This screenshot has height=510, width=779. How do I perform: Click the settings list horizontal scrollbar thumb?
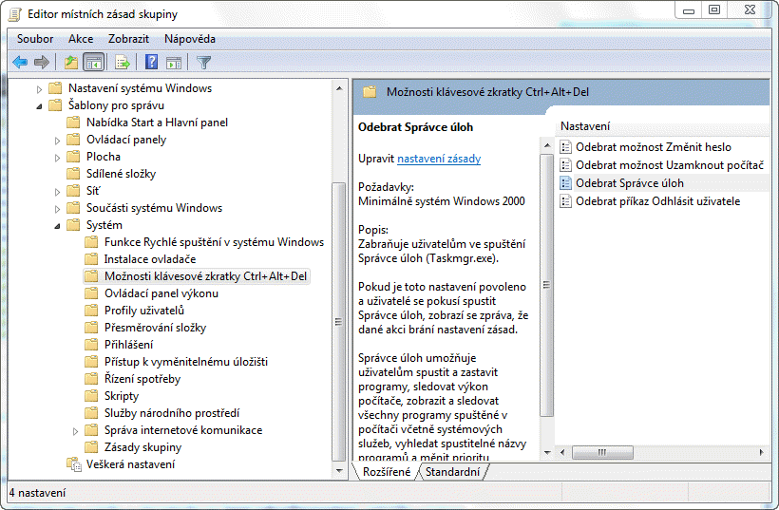[602, 452]
